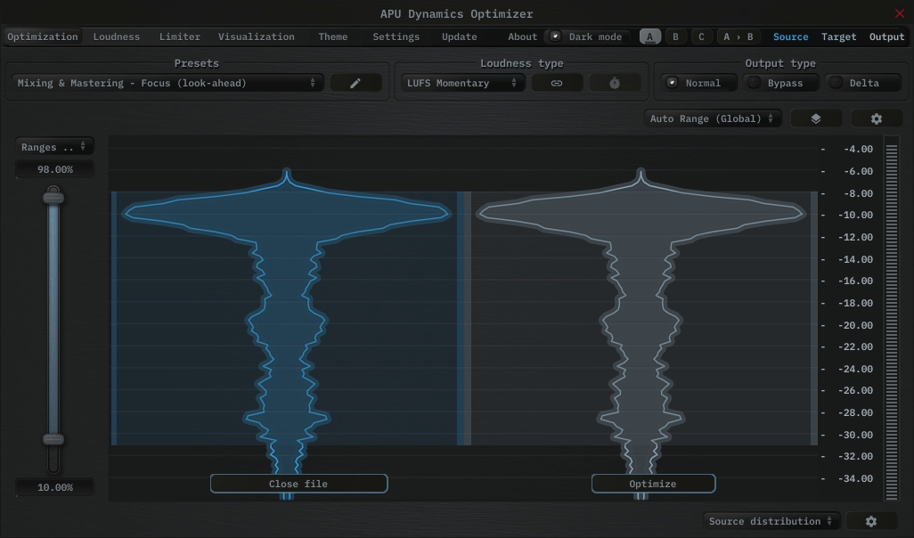Click the pencil edit preset icon
Screen dimensions: 914x538
pyautogui.click(x=355, y=83)
